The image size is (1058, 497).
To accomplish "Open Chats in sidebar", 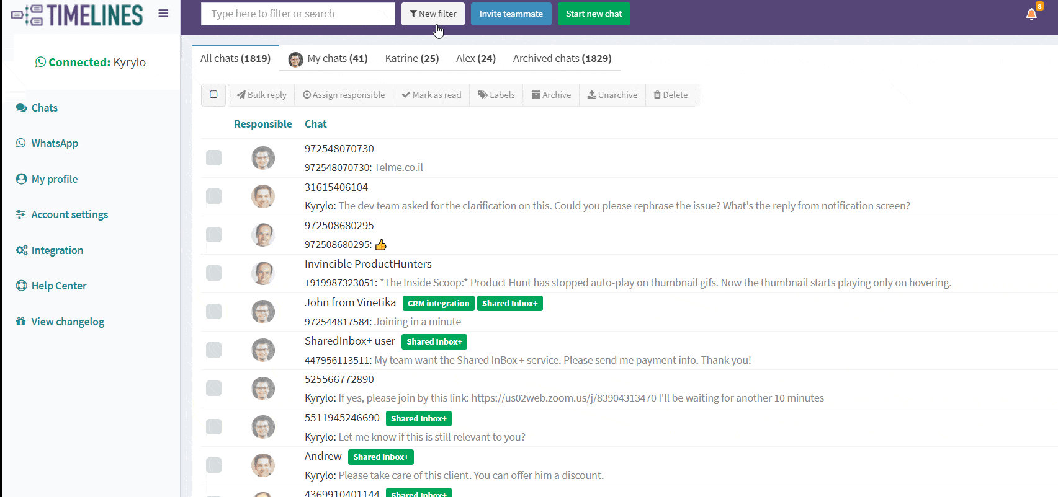I will coord(45,108).
